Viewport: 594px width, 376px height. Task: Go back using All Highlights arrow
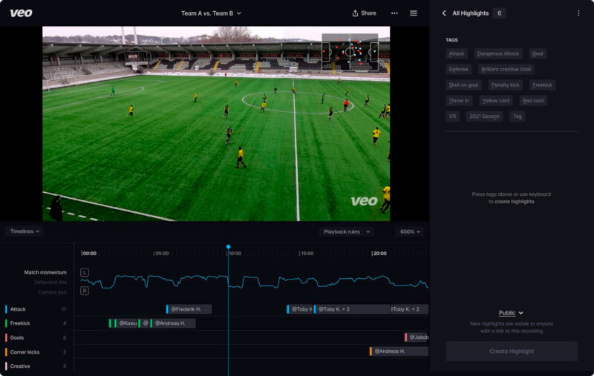click(444, 13)
